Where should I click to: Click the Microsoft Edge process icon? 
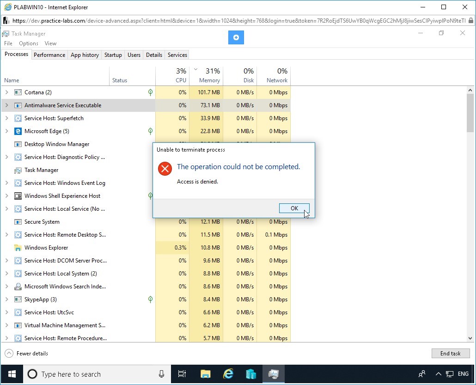(x=18, y=131)
